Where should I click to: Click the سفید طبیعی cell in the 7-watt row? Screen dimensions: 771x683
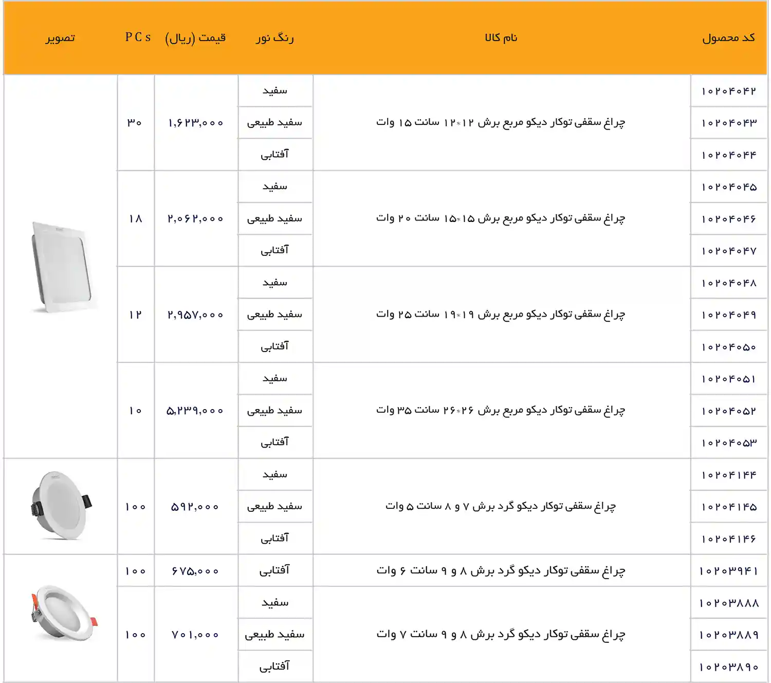tap(275, 634)
